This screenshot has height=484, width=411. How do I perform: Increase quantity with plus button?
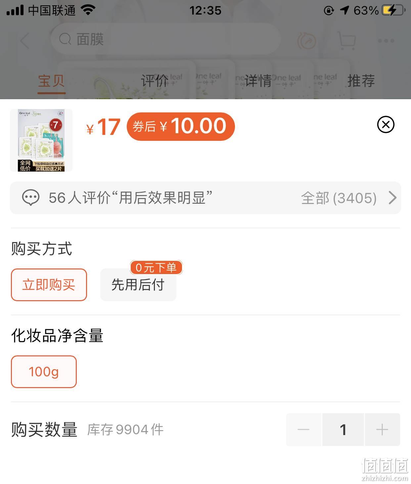(x=382, y=429)
